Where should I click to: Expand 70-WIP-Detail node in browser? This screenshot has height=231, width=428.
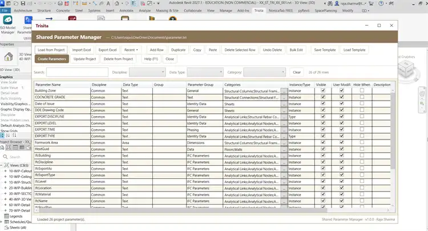[5, 210]
